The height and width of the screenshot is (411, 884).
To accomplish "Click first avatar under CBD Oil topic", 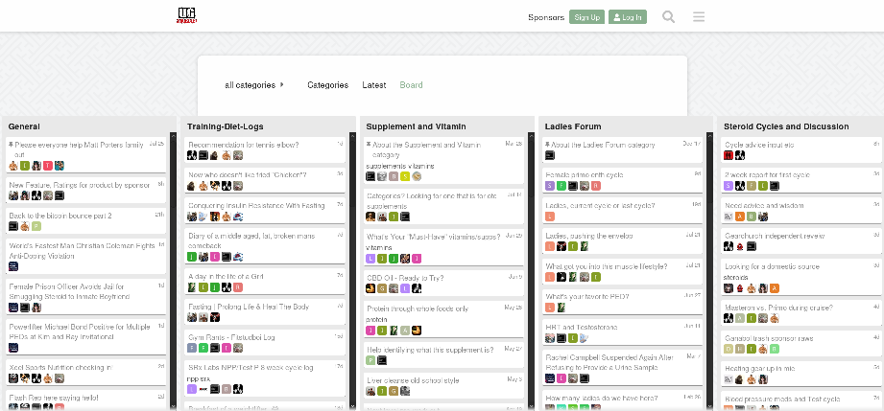I will [x=370, y=287].
